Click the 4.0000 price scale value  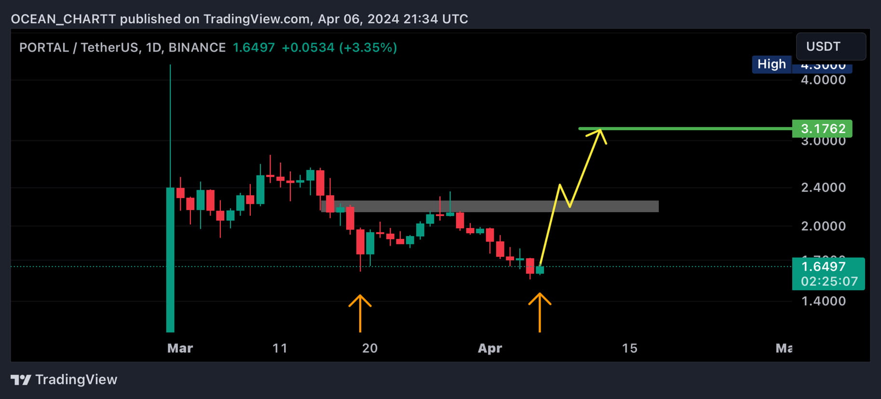823,80
